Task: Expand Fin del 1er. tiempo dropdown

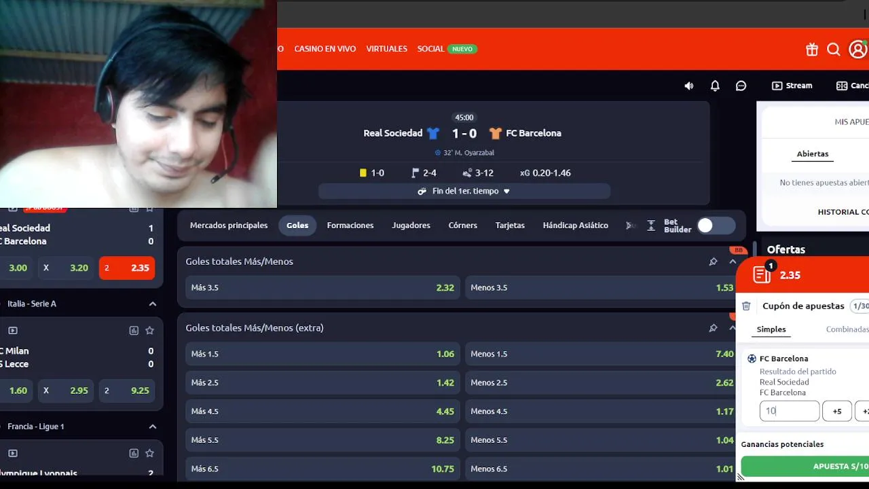Action: 464,192
